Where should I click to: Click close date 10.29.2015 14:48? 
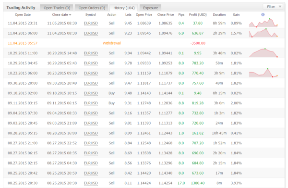[62, 53]
